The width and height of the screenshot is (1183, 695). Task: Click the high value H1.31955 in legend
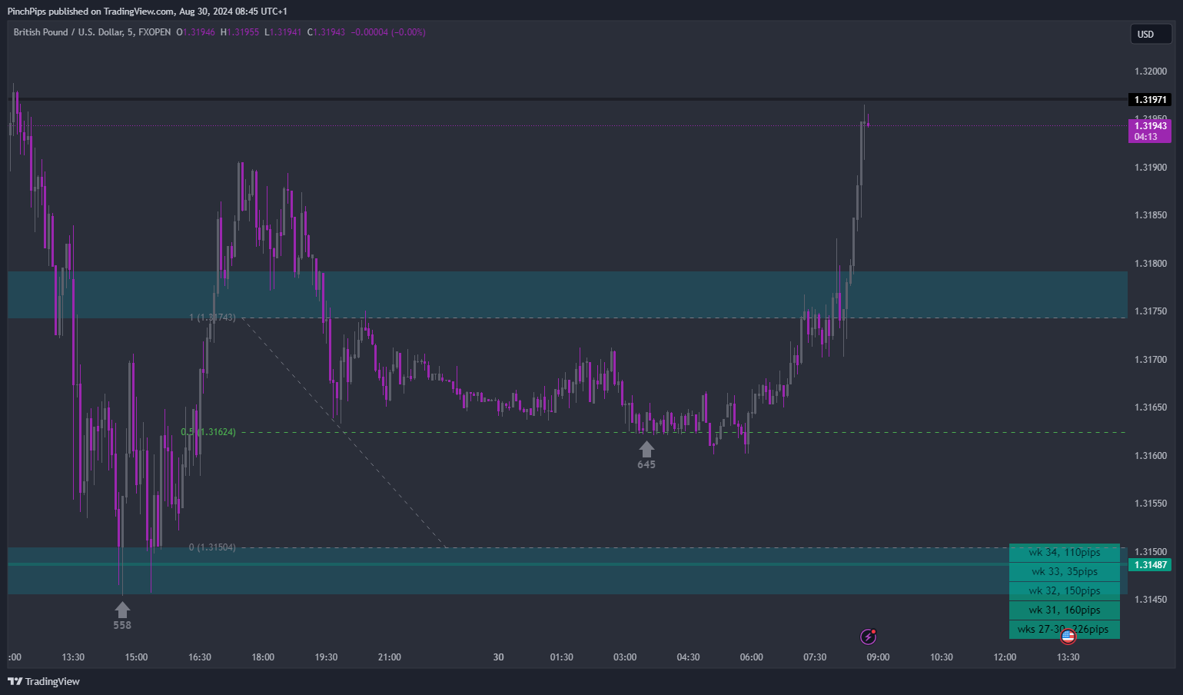240,32
